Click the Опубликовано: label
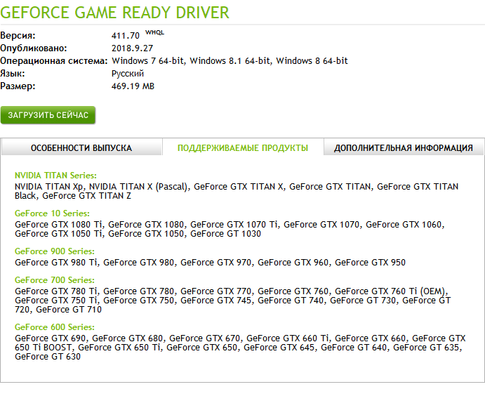485x408 pixels. click(x=34, y=48)
